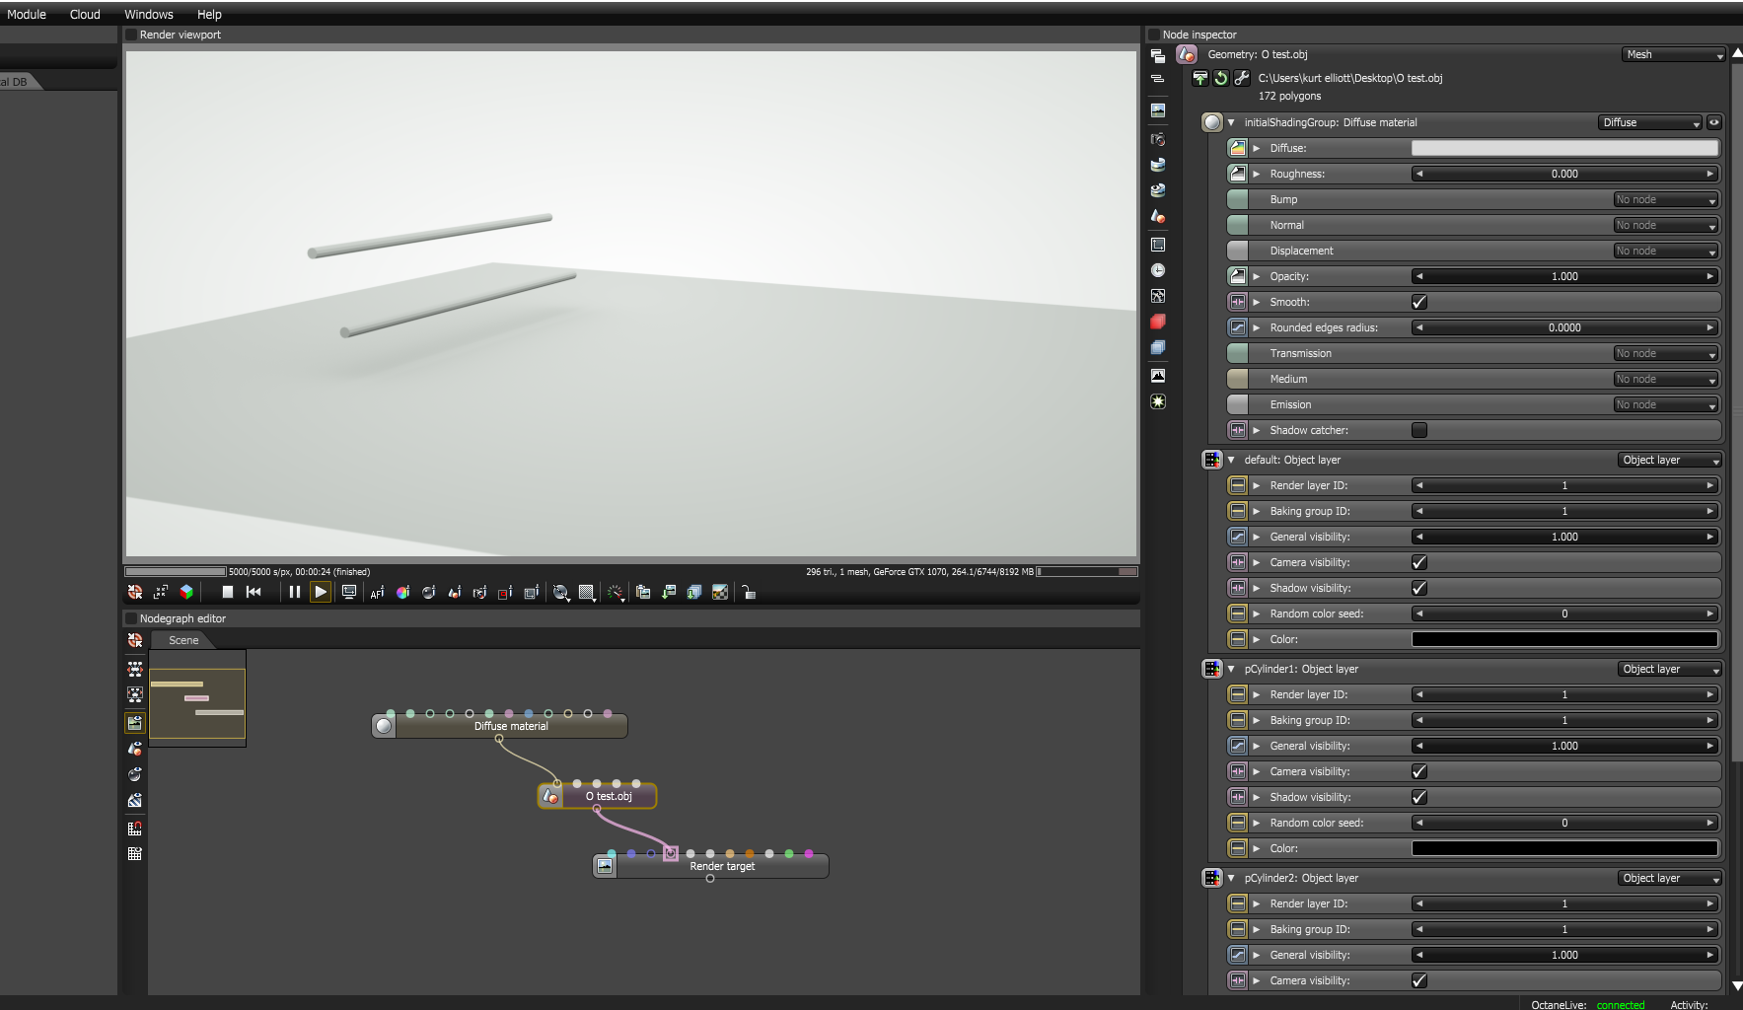Toggle the grid visibility icon in nodegraph

[135, 853]
